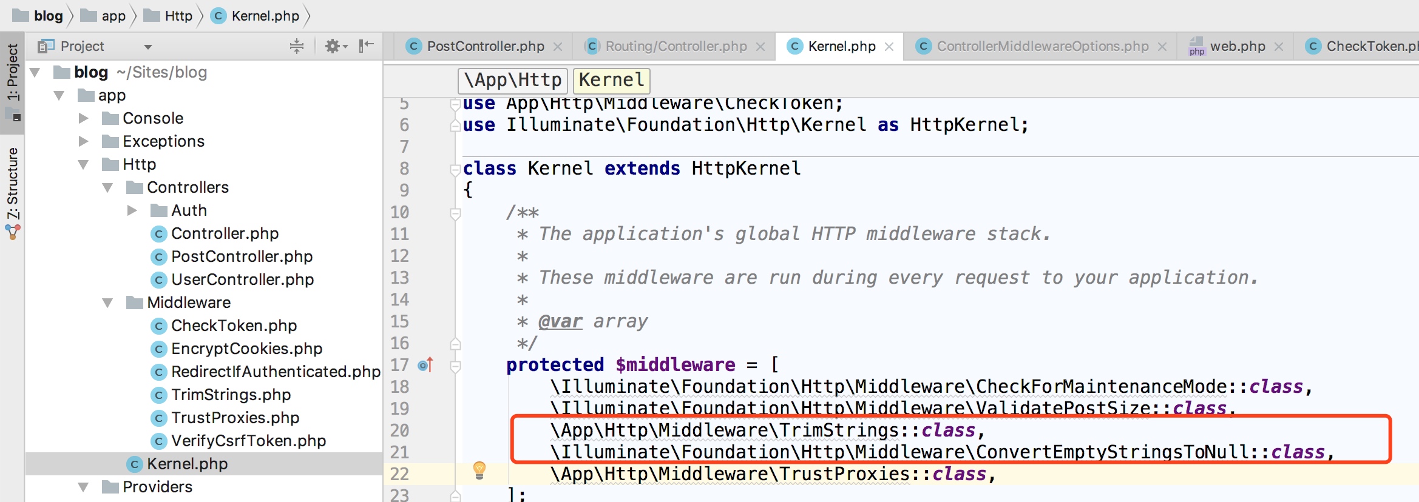Screen dimensions: 1419x502
Task: Open the Project panel settings gear
Action: point(336,46)
